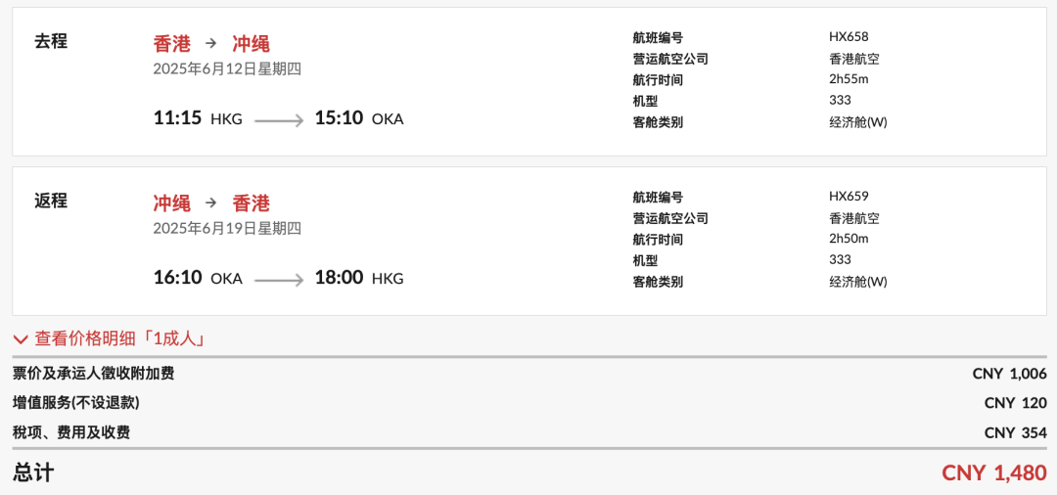Collapse the 查看价格明细 chevron

pos(21,338)
